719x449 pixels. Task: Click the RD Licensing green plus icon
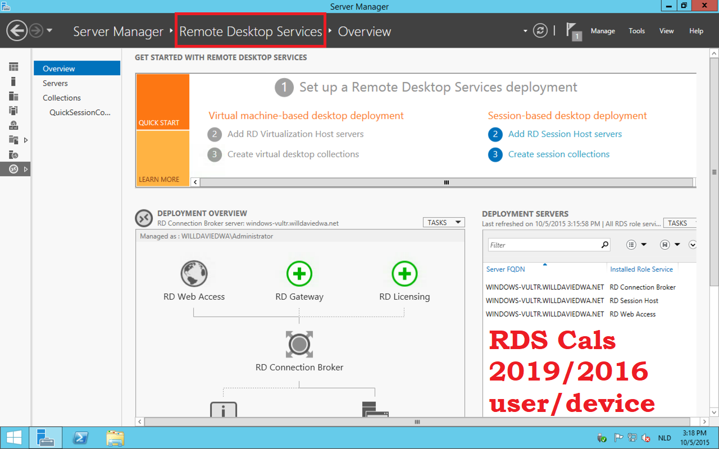(404, 274)
